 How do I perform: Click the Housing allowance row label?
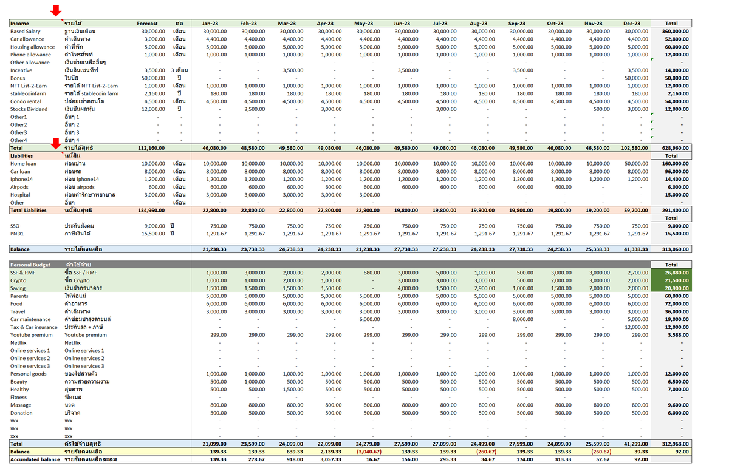pos(32,47)
